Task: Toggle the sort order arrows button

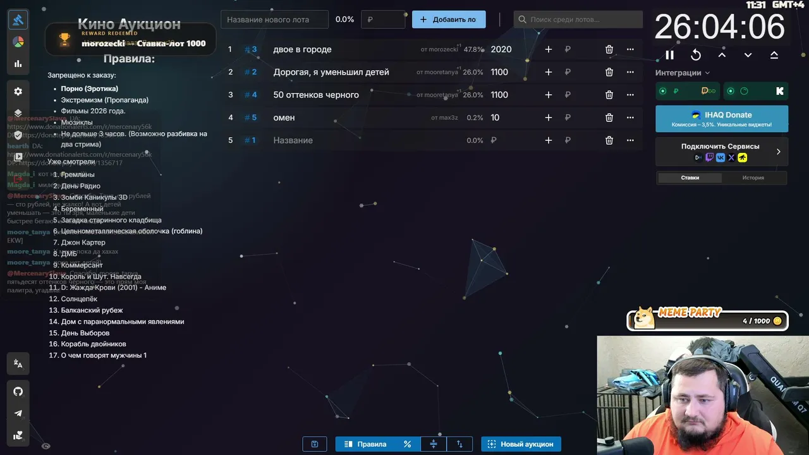Action: (459, 444)
